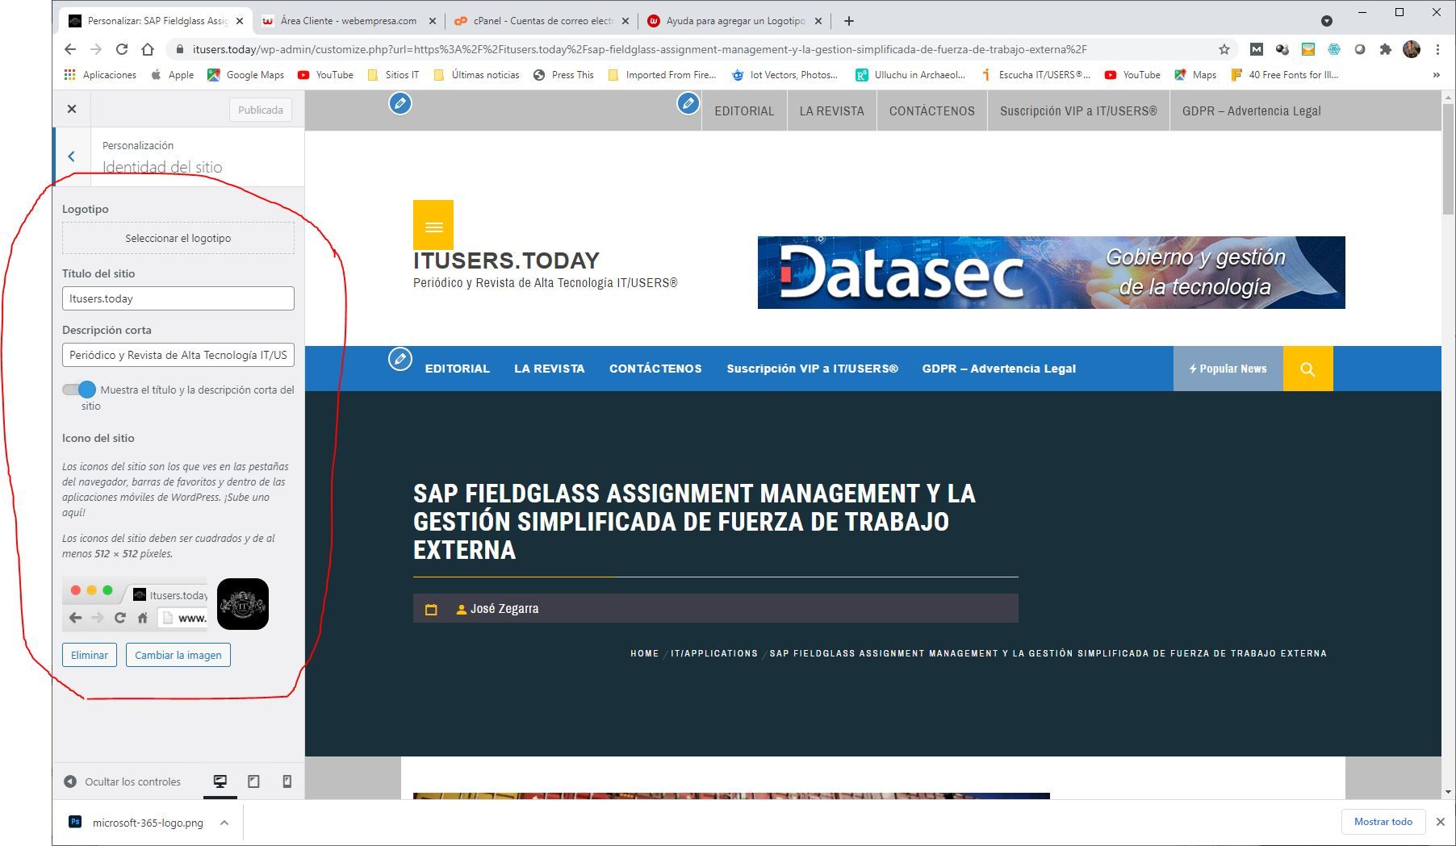Reload the current page
Image resolution: width=1456 pixels, height=846 pixels.
(122, 49)
